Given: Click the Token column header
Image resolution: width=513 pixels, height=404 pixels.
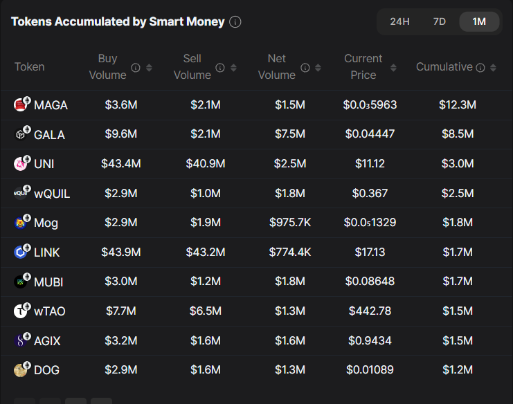Looking at the screenshot, I should click(30, 66).
